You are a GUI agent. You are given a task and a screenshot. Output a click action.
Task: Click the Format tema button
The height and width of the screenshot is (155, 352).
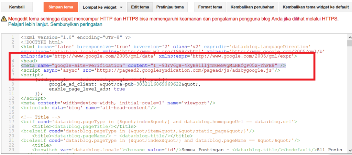click(210, 7)
